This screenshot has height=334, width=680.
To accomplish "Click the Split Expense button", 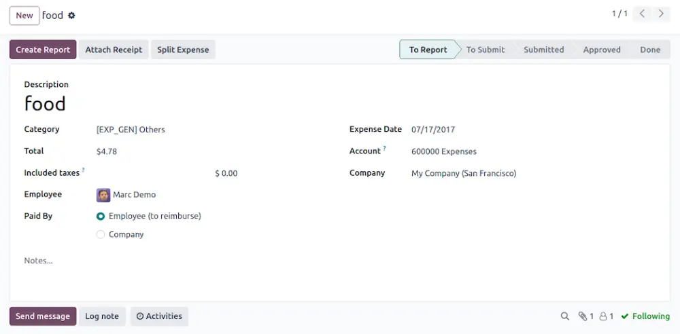I will click(183, 50).
